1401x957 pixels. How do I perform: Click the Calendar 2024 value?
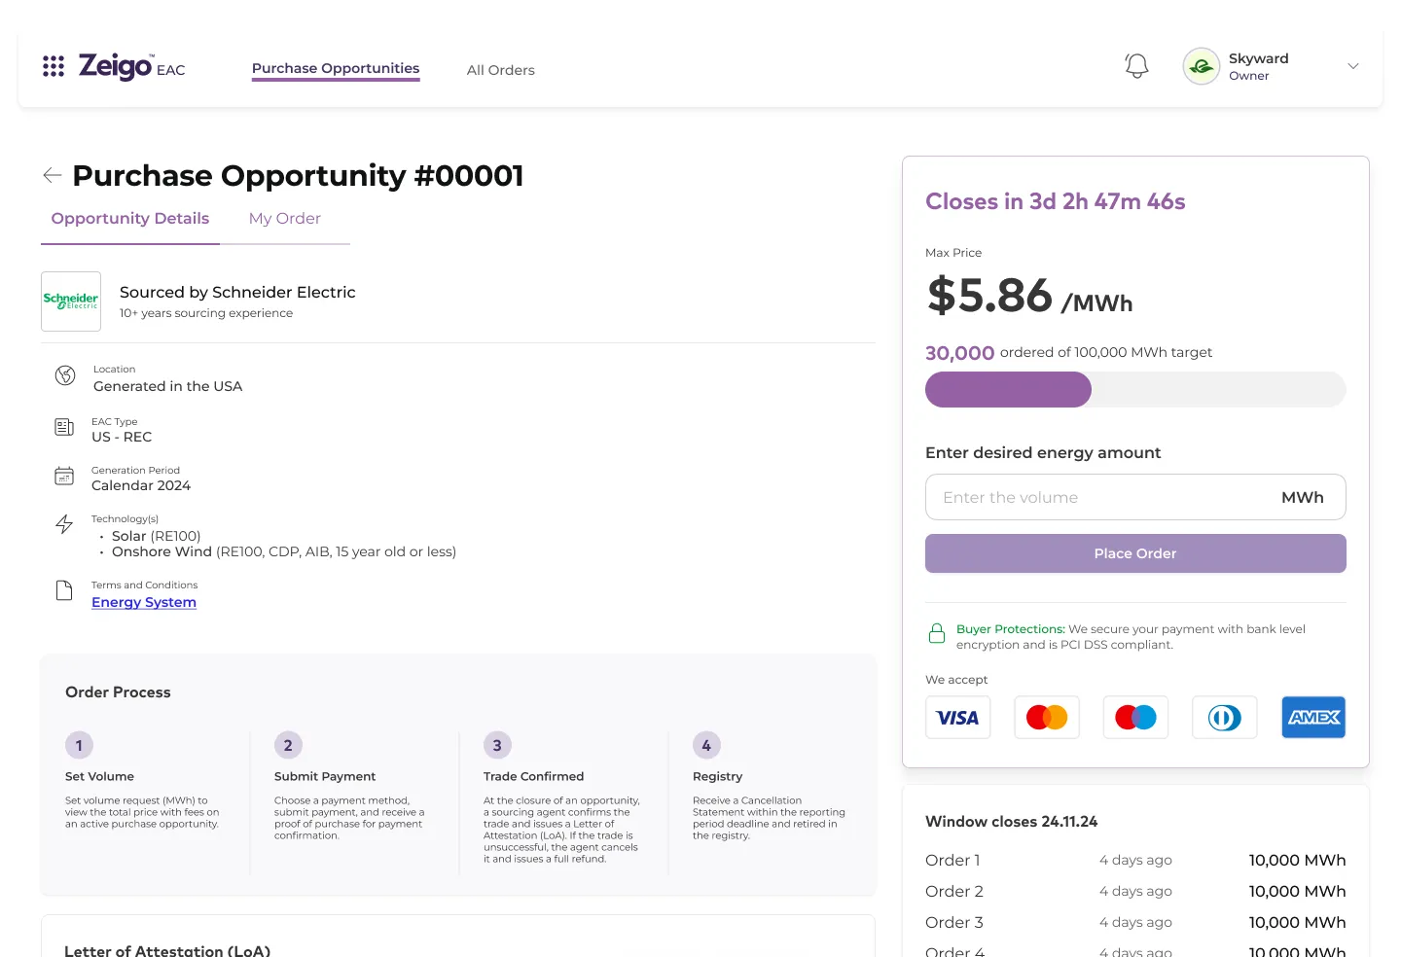[x=141, y=485]
